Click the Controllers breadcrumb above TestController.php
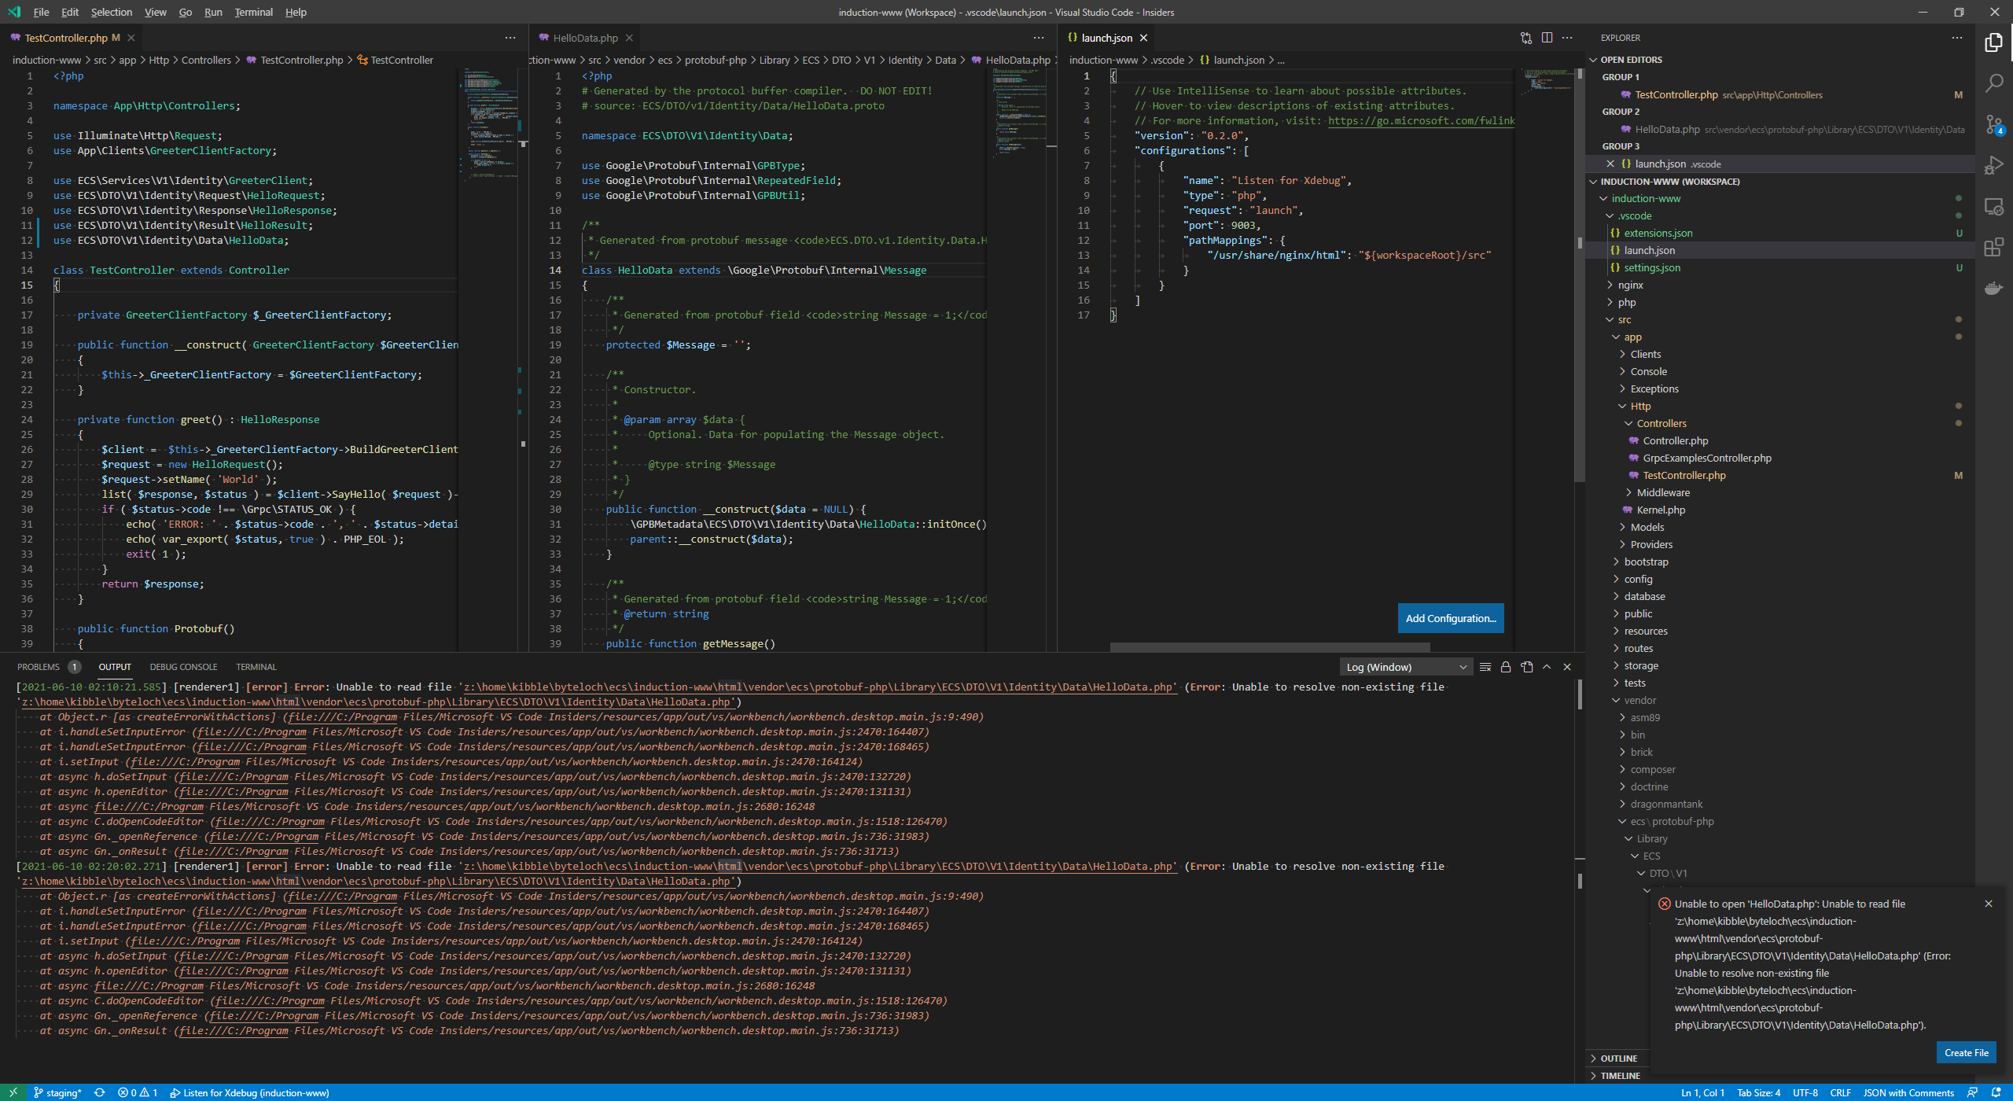 click(206, 60)
